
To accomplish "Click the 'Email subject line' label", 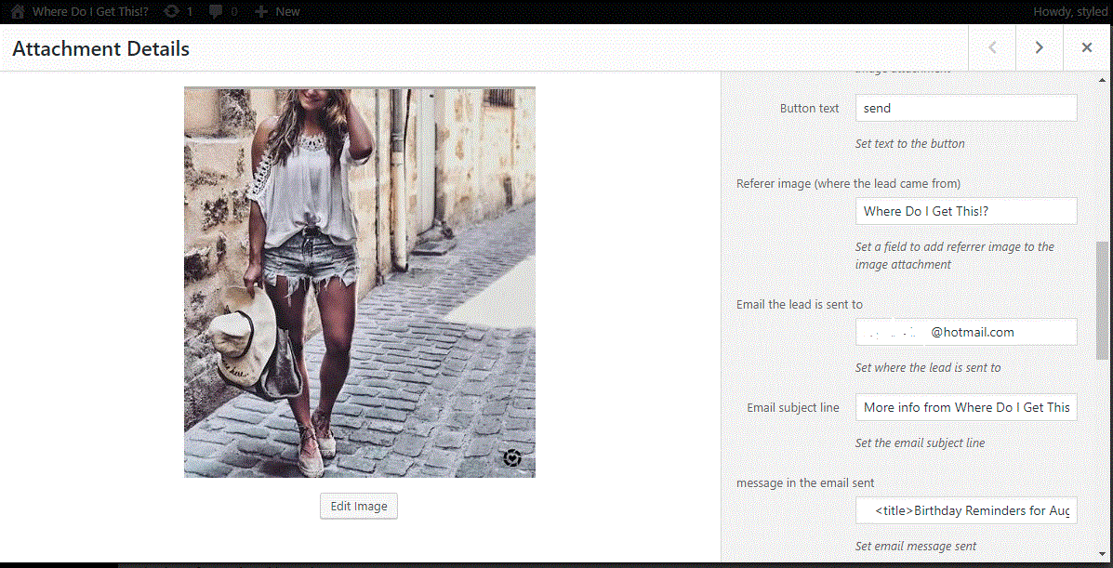I will pyautogui.click(x=793, y=407).
